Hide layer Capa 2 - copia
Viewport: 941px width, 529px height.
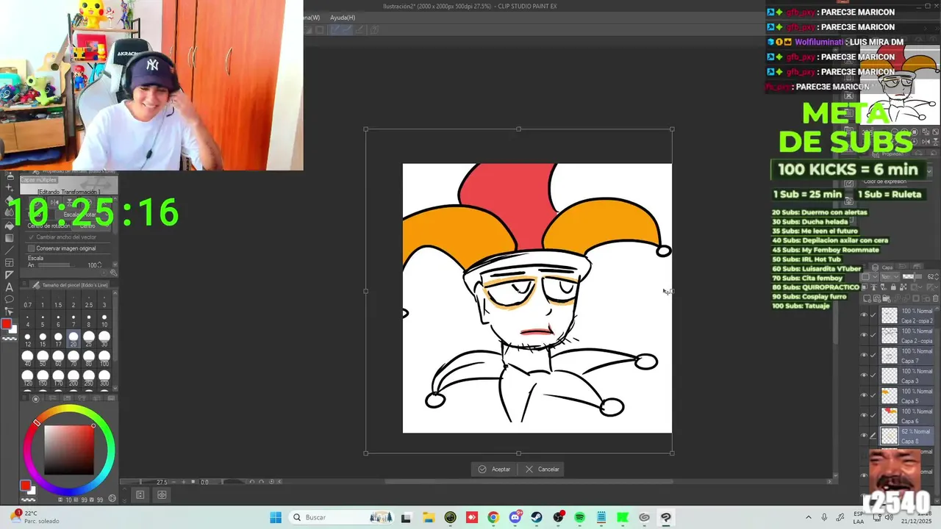point(864,335)
